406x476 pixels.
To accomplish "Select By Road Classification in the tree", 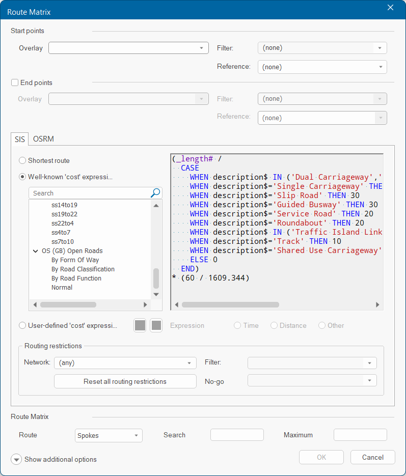I will [83, 269].
